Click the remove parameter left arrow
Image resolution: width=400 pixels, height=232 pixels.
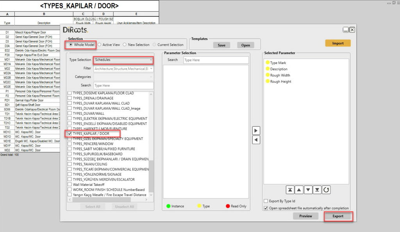(x=256, y=140)
